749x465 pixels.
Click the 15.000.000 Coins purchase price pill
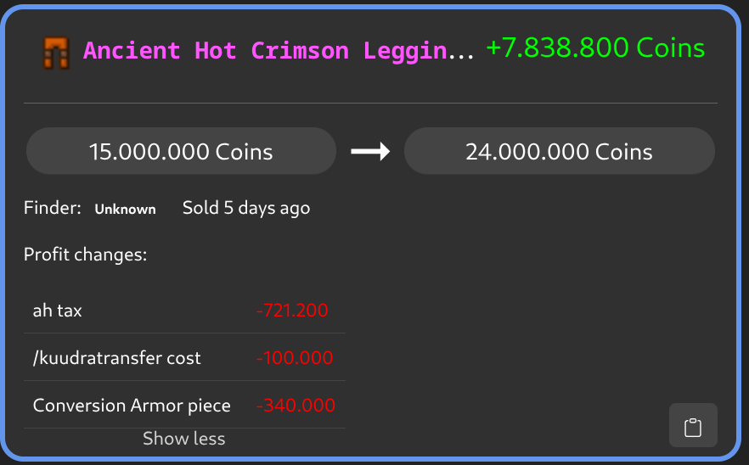[181, 152]
